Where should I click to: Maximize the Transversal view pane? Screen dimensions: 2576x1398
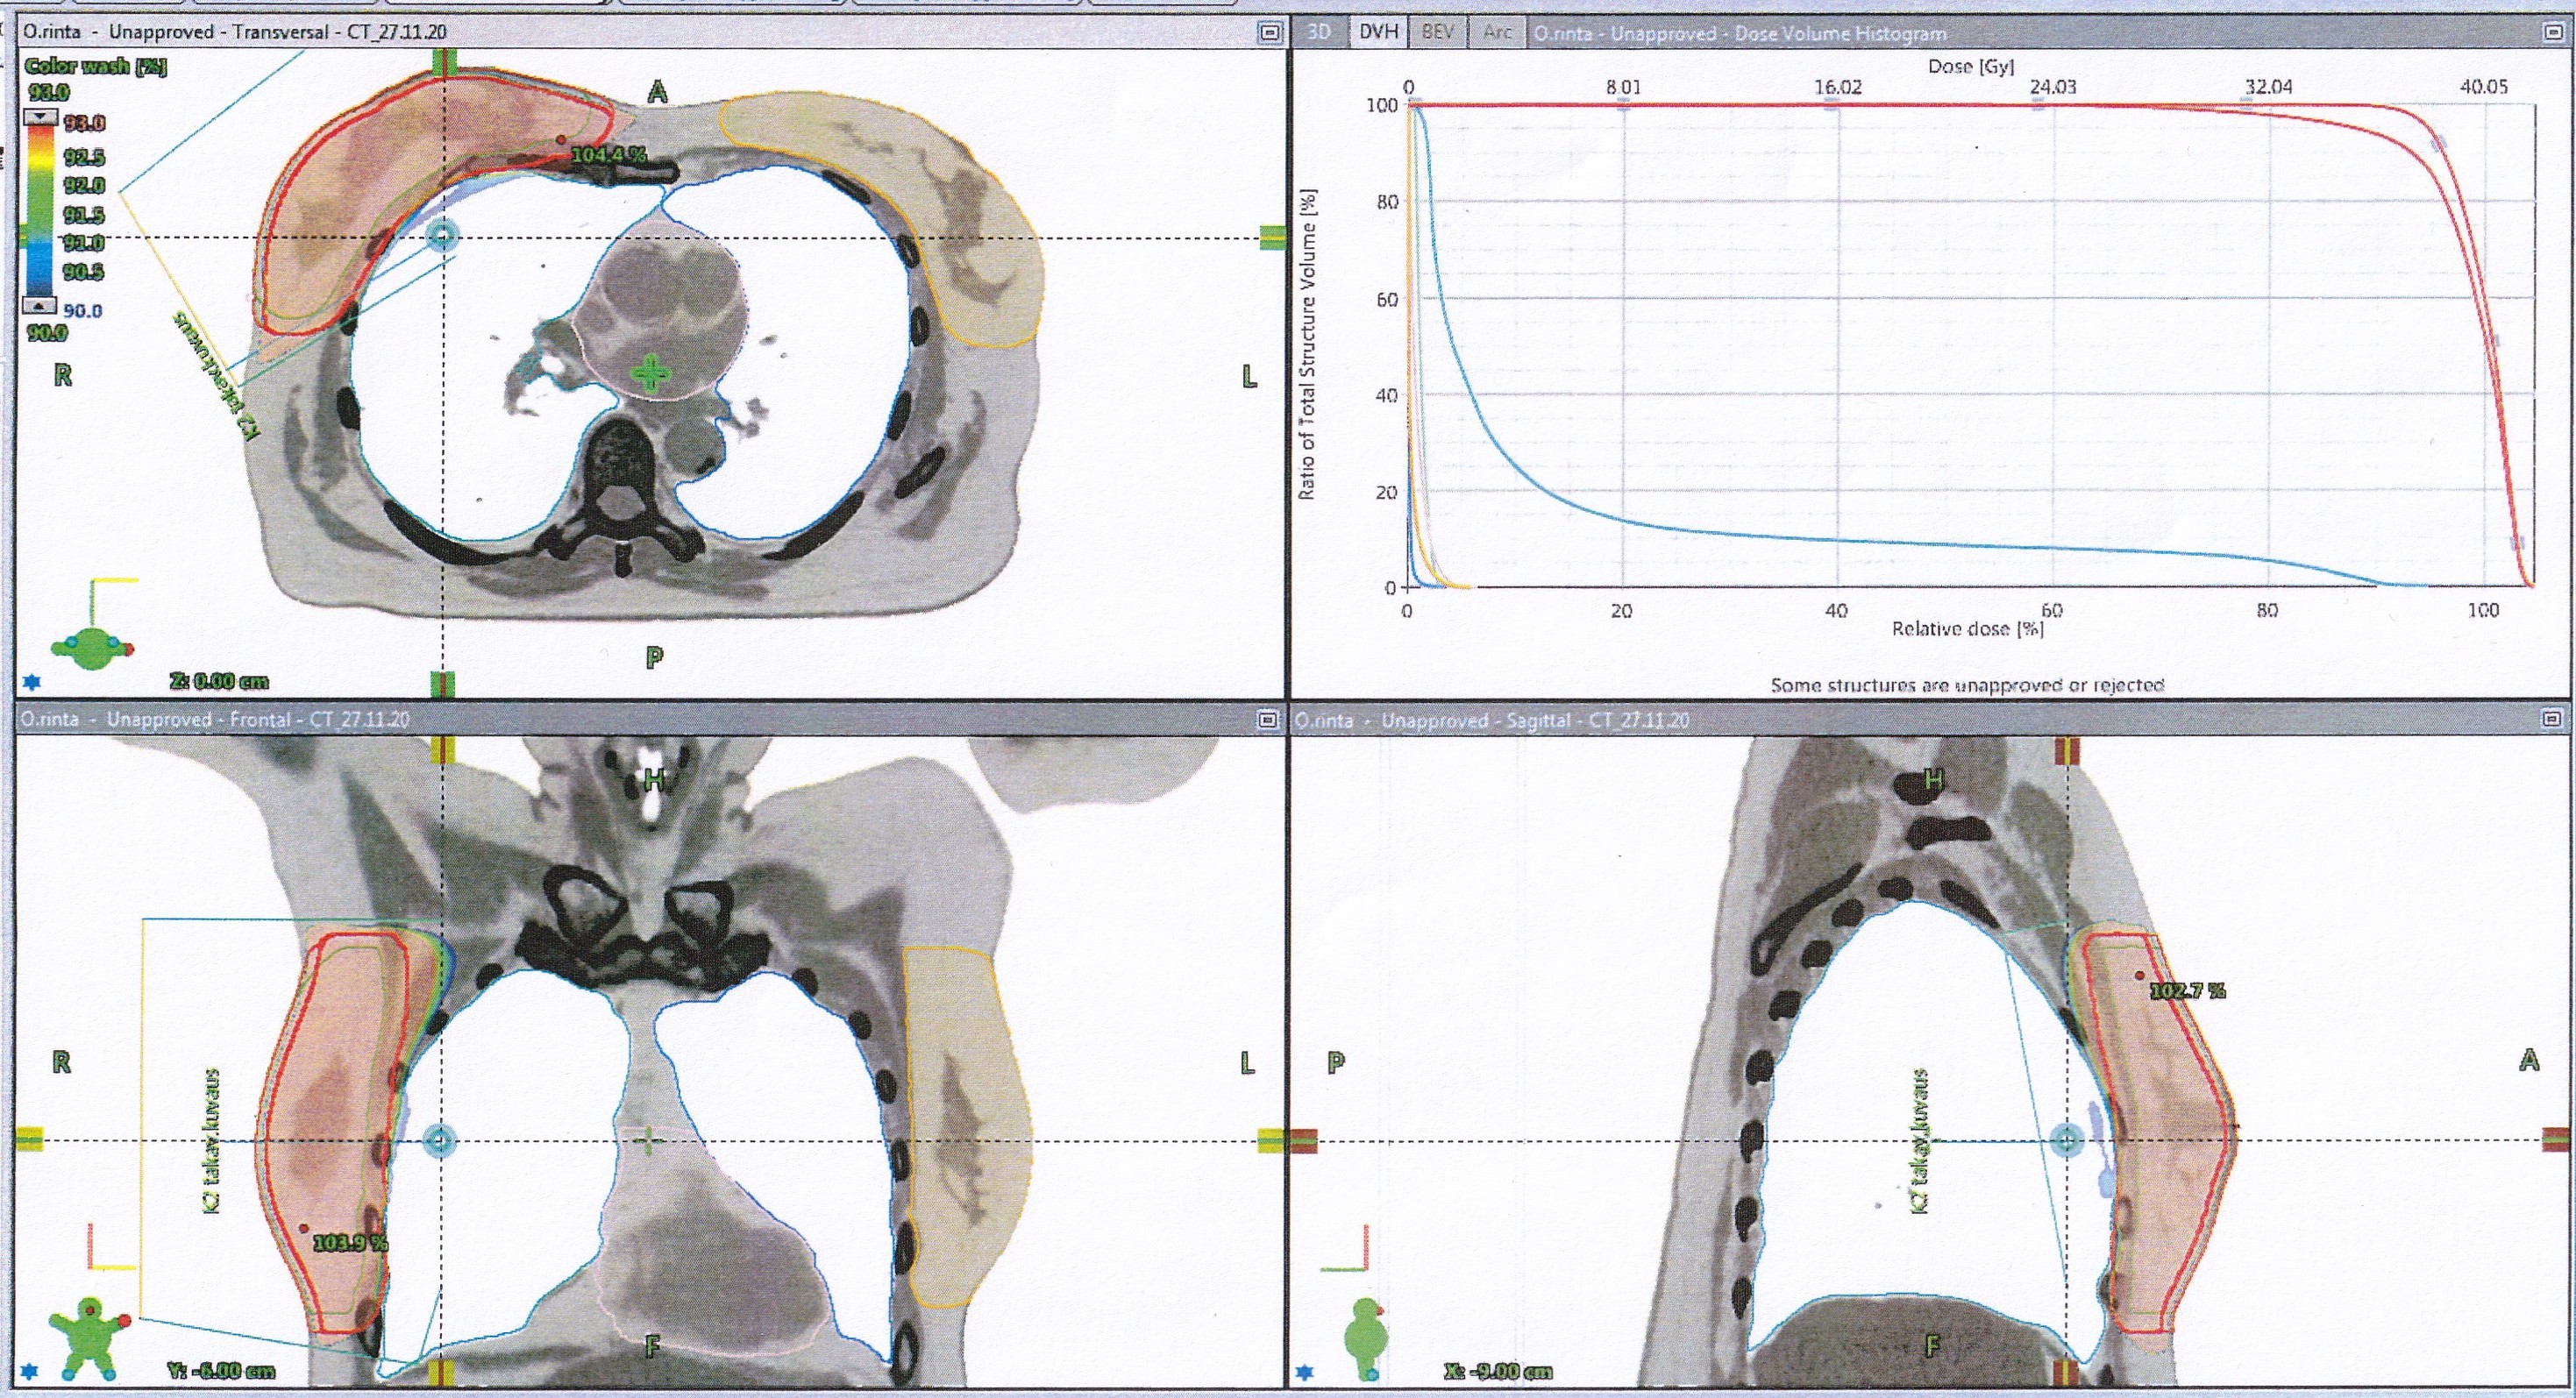point(1269,33)
